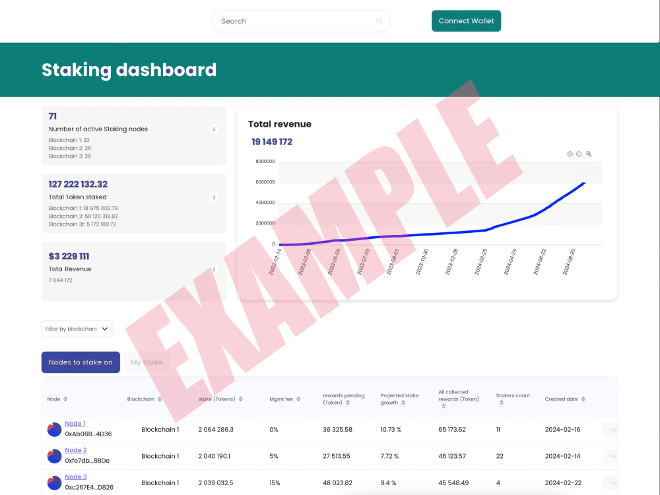This screenshot has height=495, width=660.
Task: Sort table by Blockchain column
Action: click(x=160, y=399)
